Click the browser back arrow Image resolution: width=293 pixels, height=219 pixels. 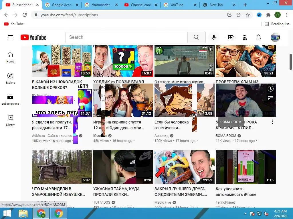[x=6, y=15]
